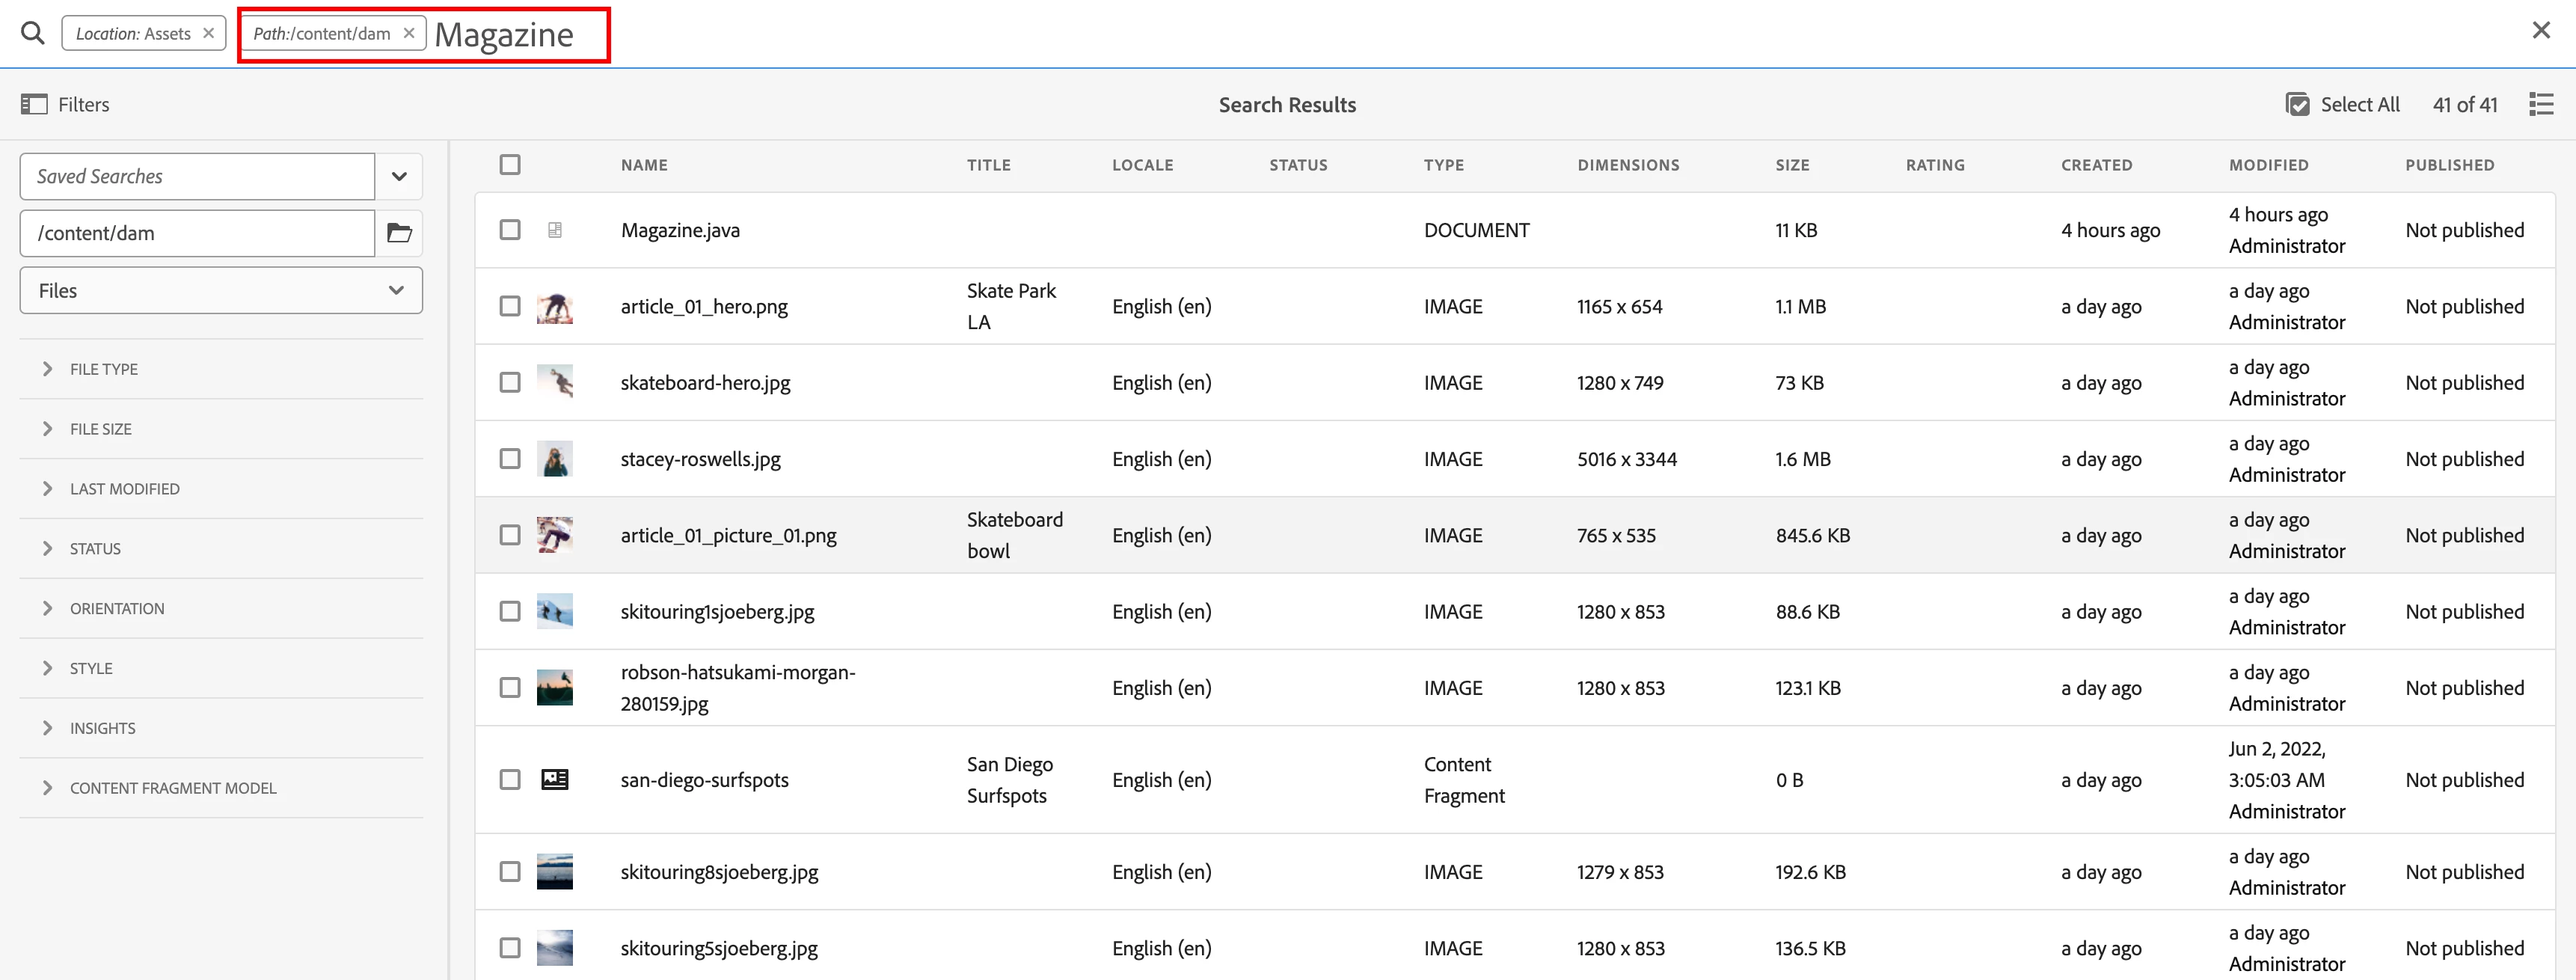Open the Files type dropdown
This screenshot has width=2576, height=980.
[221, 290]
